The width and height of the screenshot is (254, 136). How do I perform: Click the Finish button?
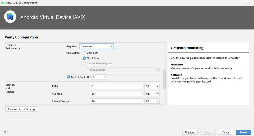click(x=243, y=132)
